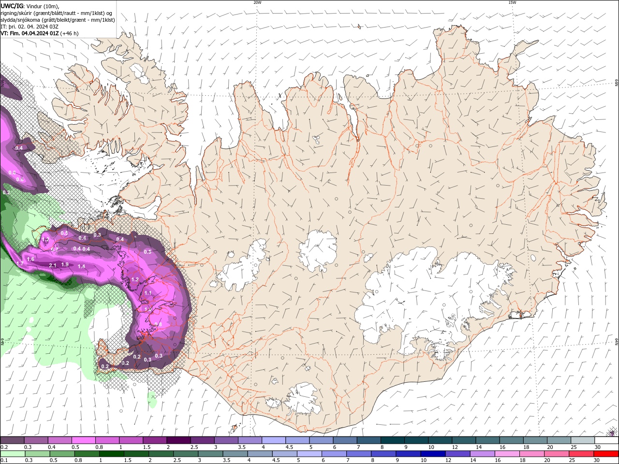Pick the bright red 30 rain legend swatch
The width and height of the screenshot is (619, 464).
click(605, 454)
